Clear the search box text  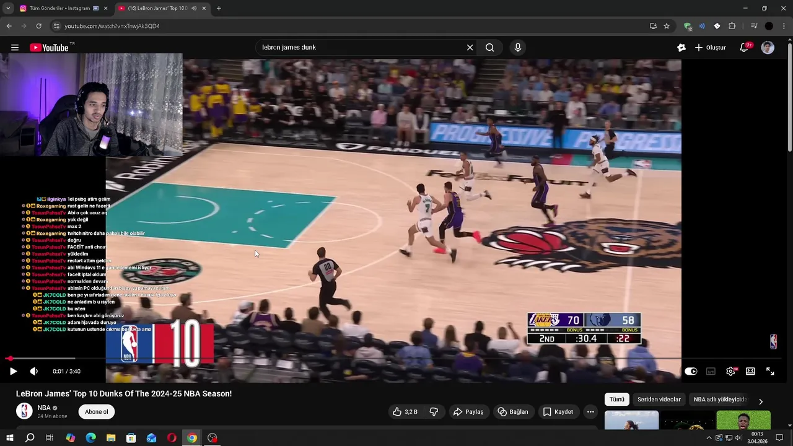(x=470, y=48)
